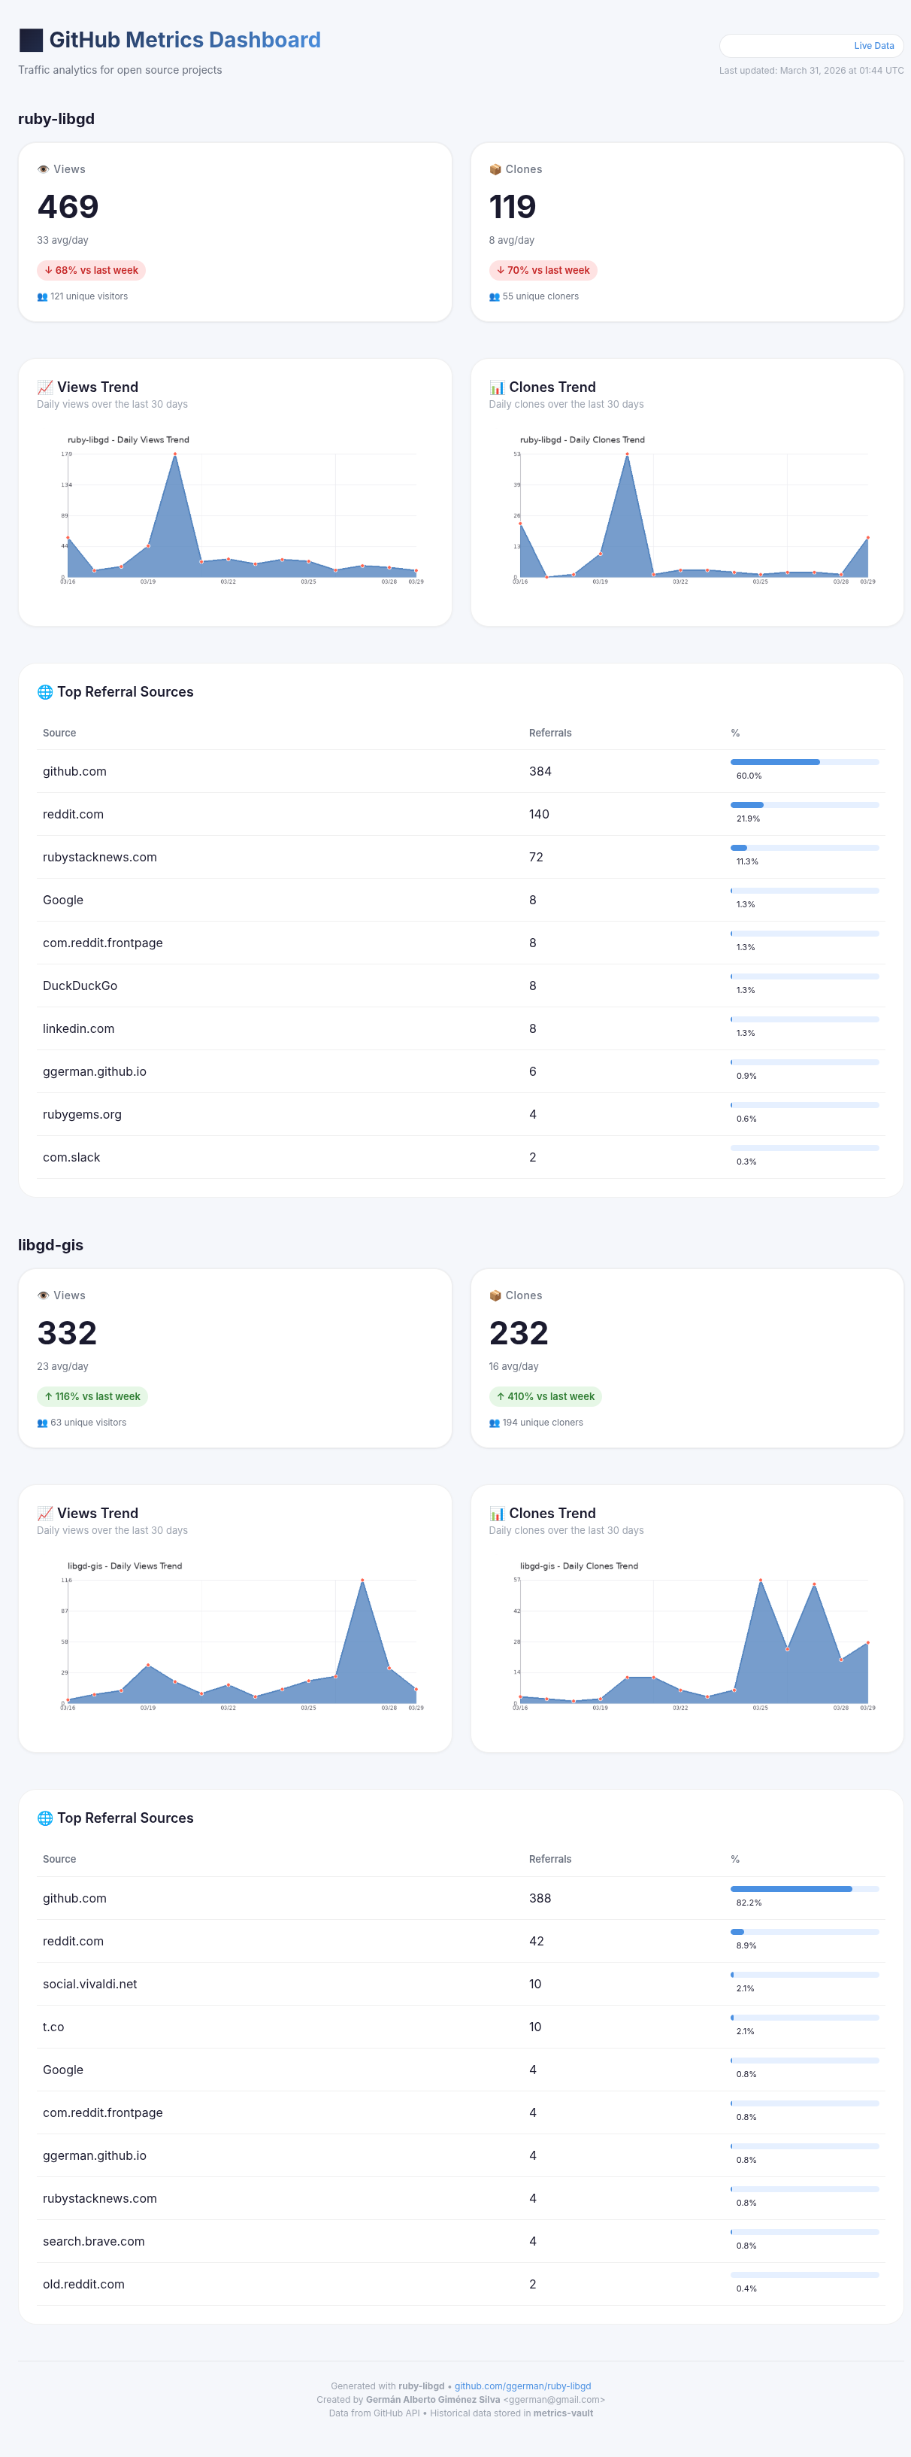The height and width of the screenshot is (2457, 911).
Task: Click the package icon on ruby-libgd Clones card
Action: 495,170
